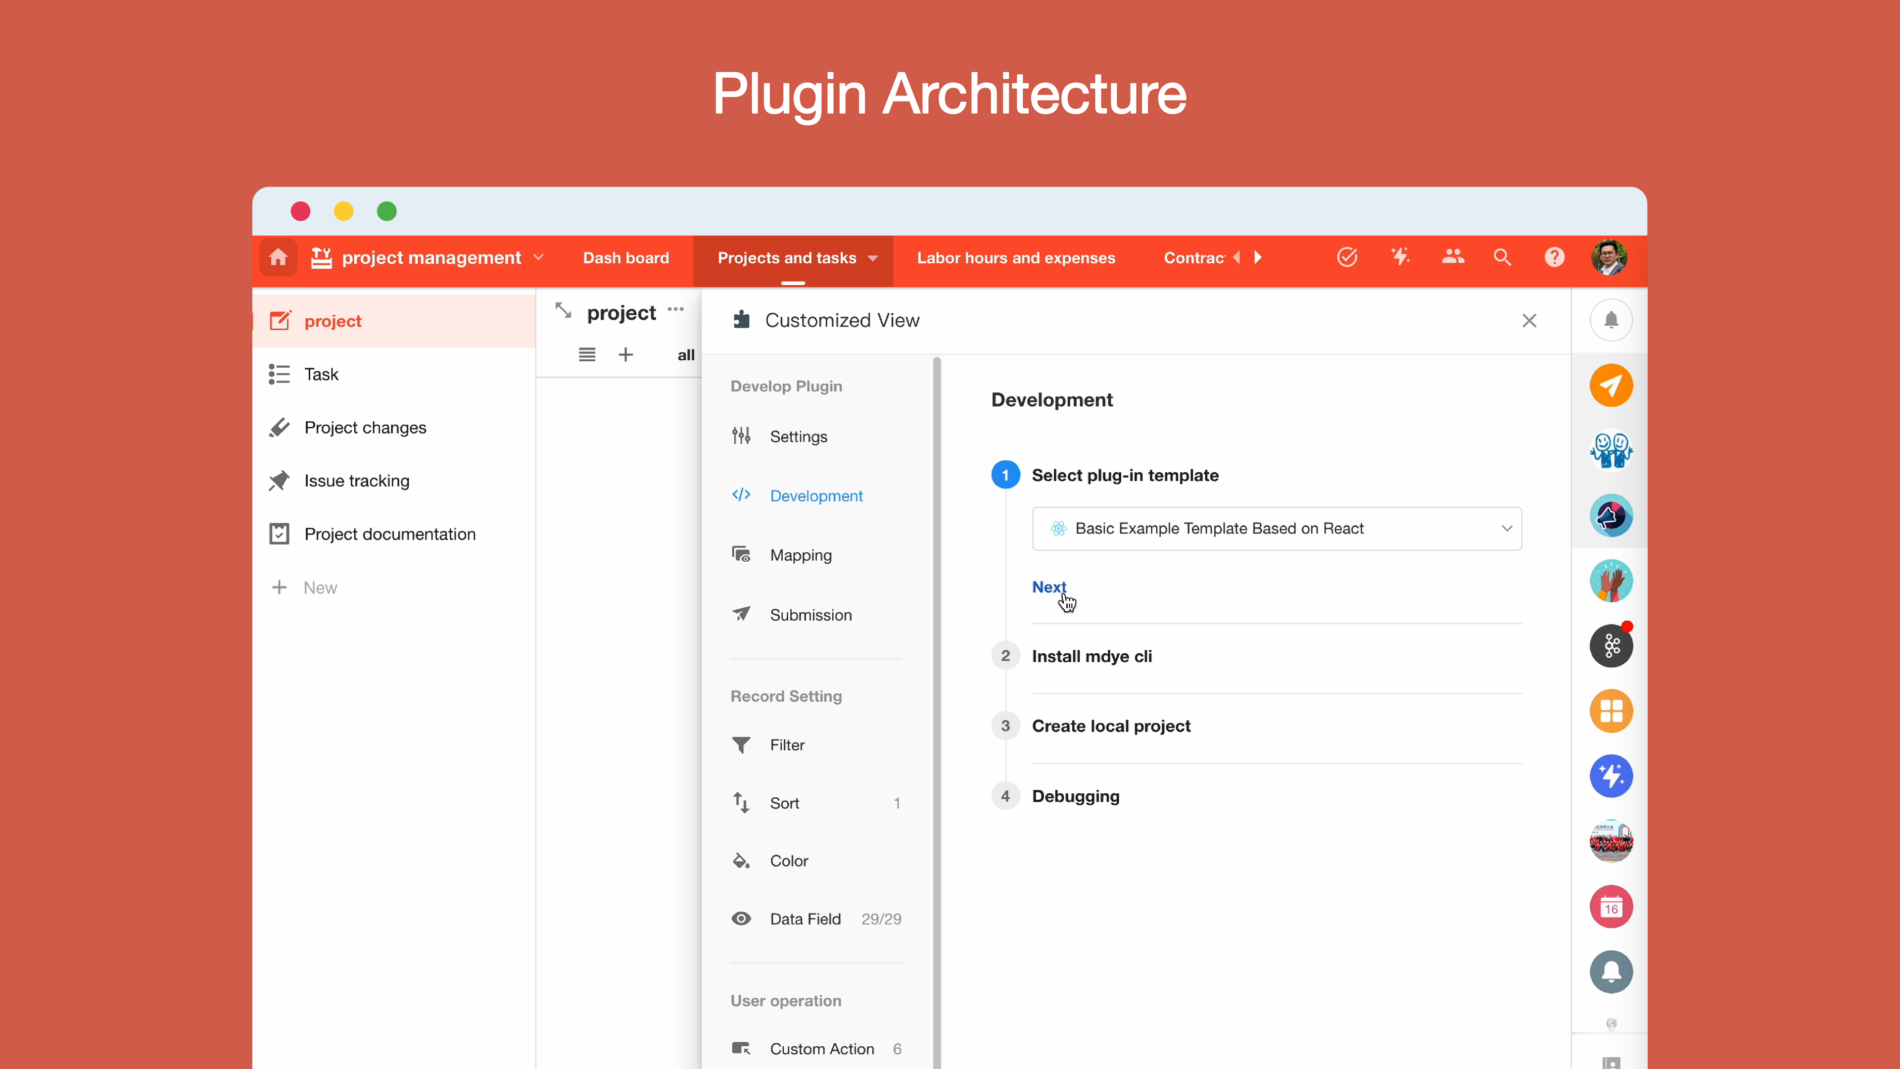1900x1069 pixels.
Task: Click the notification bell icon at top right
Action: [1611, 320]
